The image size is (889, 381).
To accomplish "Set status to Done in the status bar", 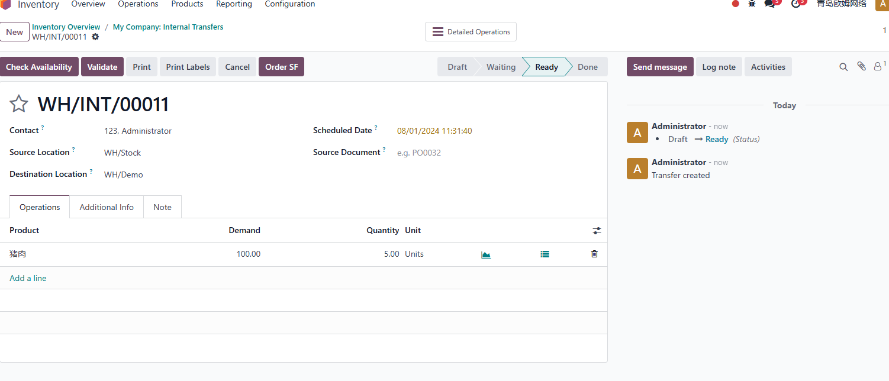I will coord(587,67).
